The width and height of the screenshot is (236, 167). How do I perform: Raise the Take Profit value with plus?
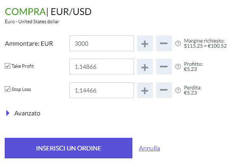pos(145,67)
